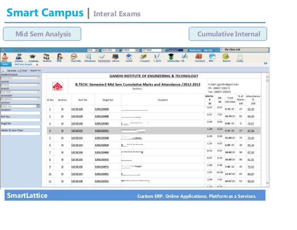This screenshot has width=297, height=230.
Task: Click attendance value 88.04 in row 11
Action: tap(250, 181)
